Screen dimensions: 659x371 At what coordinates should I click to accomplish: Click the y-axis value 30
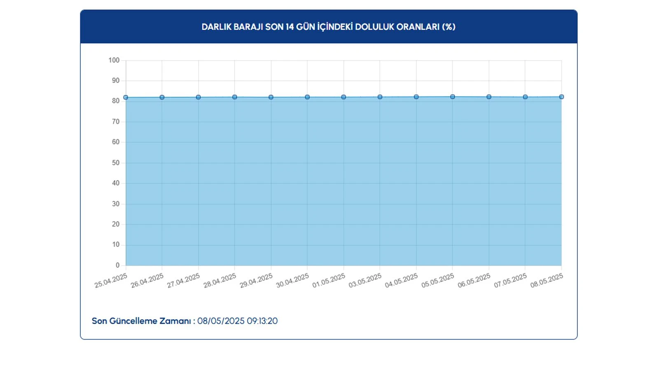click(x=116, y=204)
